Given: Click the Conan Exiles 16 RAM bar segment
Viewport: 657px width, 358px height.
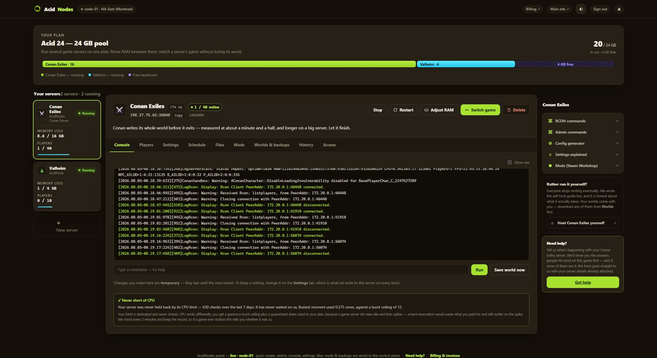Looking at the screenshot, I should point(229,64).
